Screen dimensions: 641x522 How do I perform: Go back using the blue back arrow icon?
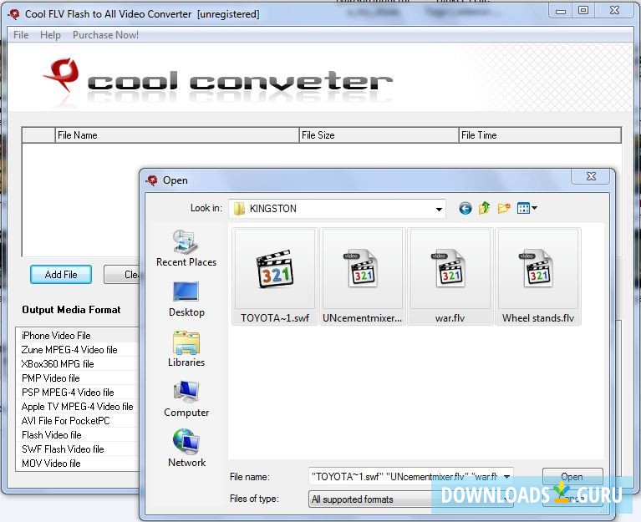coord(465,208)
